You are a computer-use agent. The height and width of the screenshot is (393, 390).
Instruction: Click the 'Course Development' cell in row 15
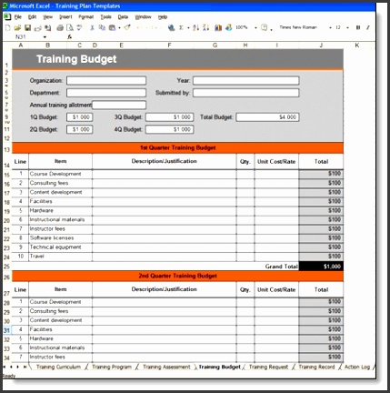tap(60, 174)
